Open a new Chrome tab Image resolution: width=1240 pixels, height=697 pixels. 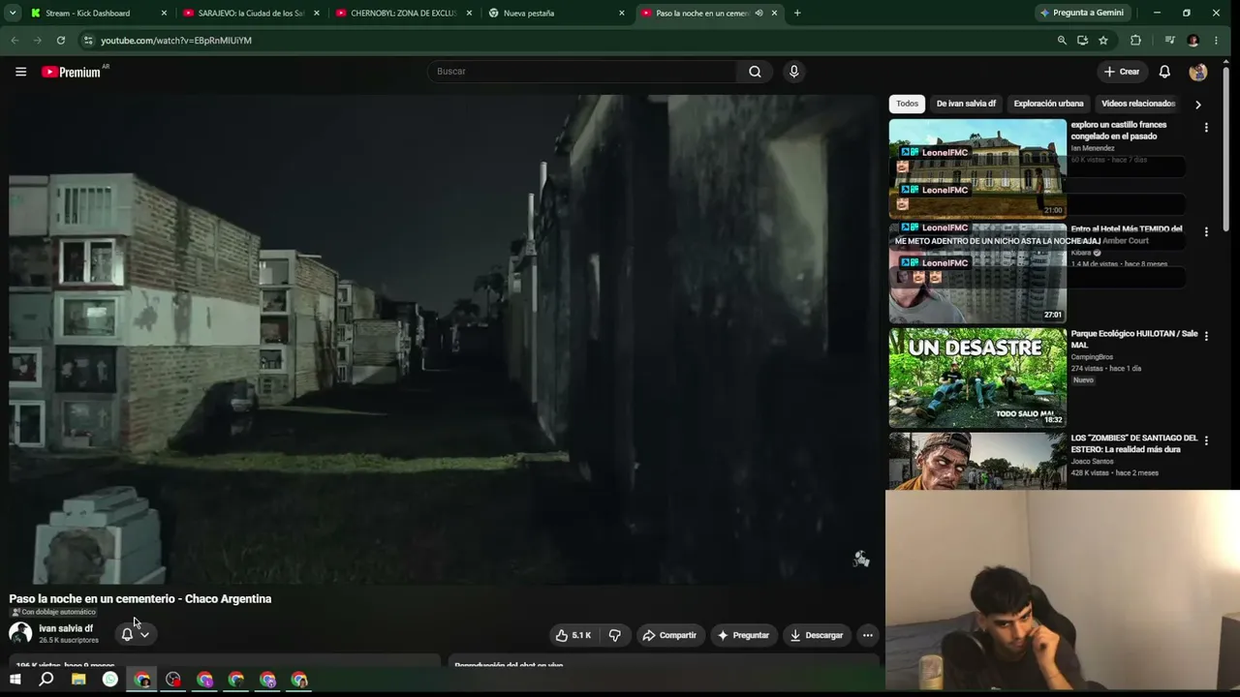(797, 14)
